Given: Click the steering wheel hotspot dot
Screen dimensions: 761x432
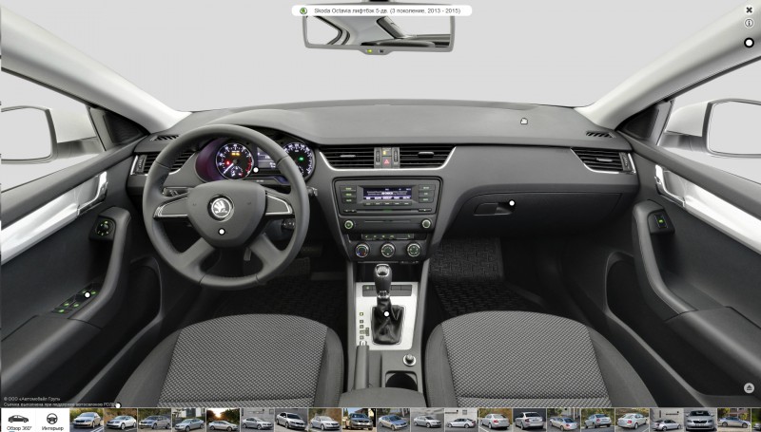Looking at the screenshot, I should pyautogui.click(x=222, y=232).
